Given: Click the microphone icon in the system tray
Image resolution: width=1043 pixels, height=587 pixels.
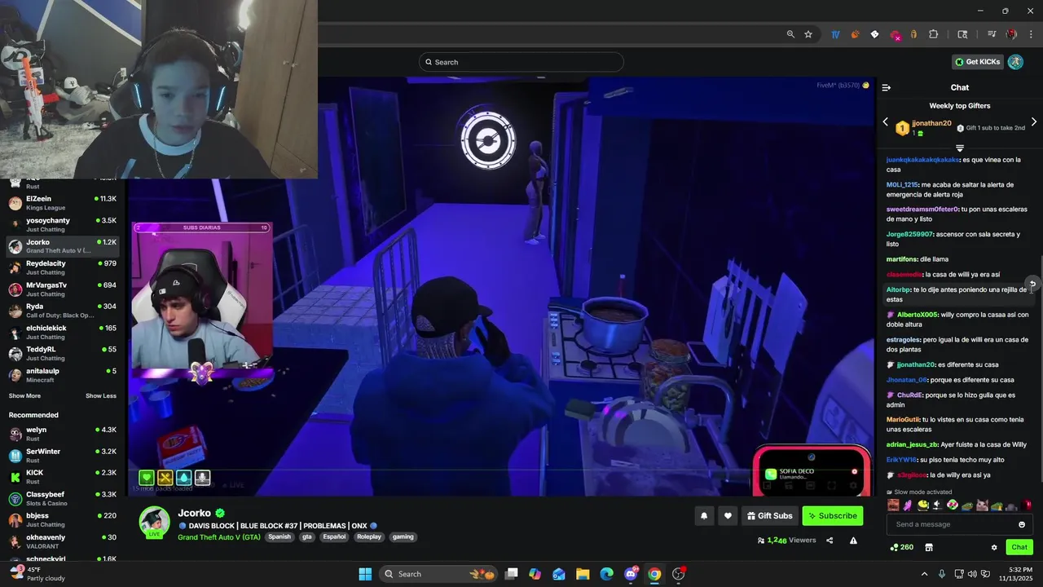Looking at the screenshot, I should [x=942, y=574].
